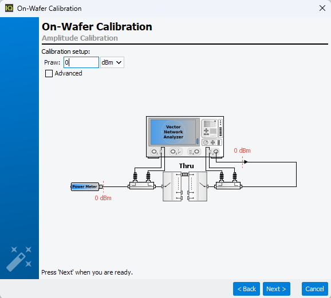Cancel the calibration wizard

pos(315,289)
